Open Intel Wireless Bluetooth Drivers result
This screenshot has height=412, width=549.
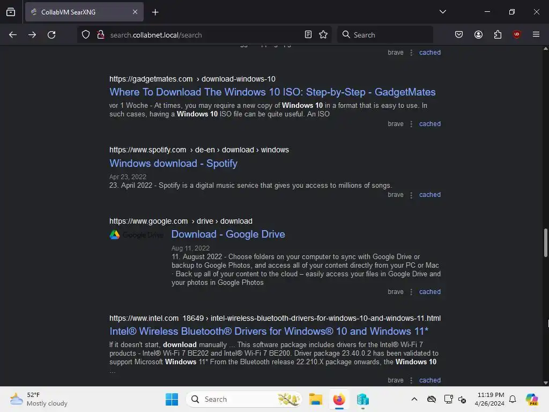coord(269,332)
